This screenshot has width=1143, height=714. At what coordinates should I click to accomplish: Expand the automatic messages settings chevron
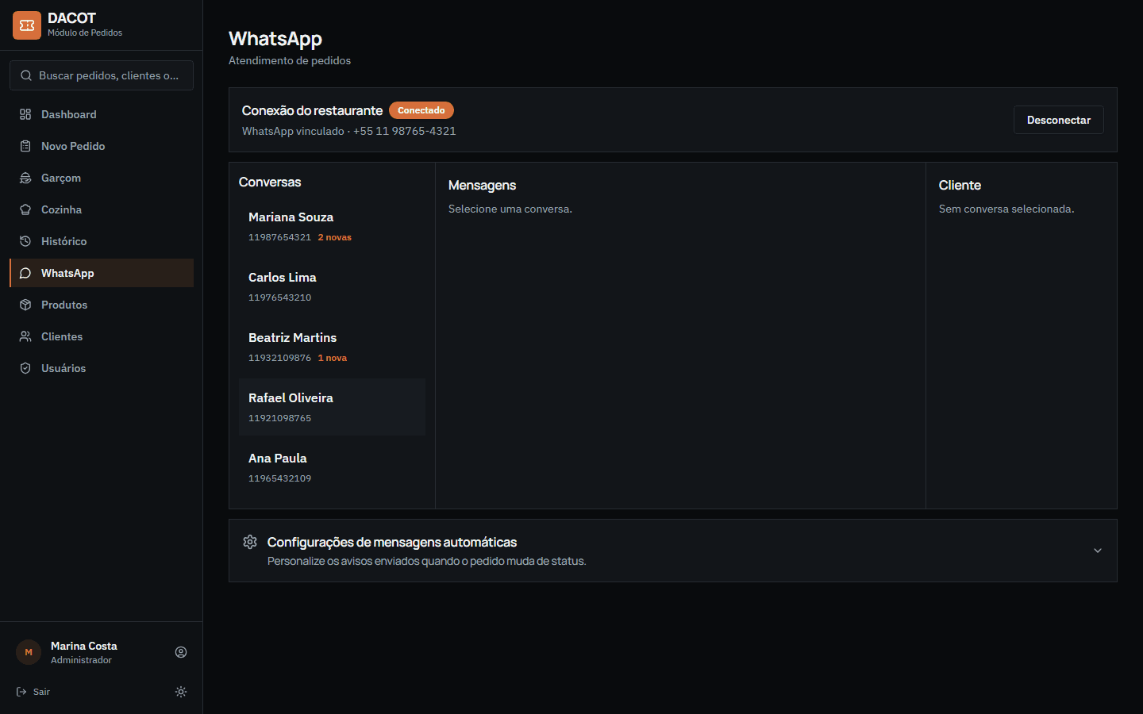click(x=1098, y=551)
